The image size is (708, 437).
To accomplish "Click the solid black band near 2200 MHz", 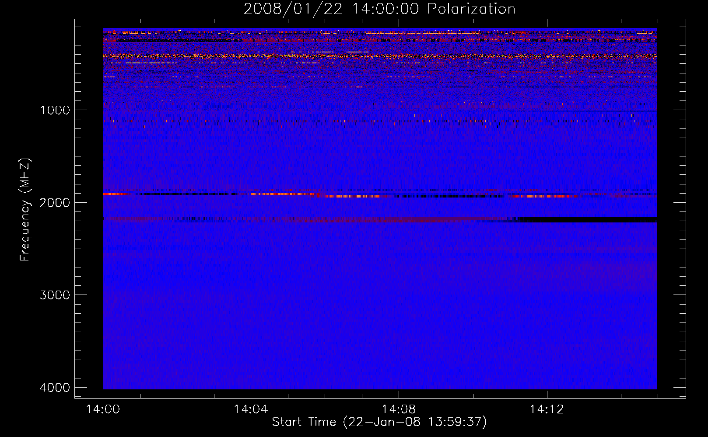I will (x=589, y=219).
